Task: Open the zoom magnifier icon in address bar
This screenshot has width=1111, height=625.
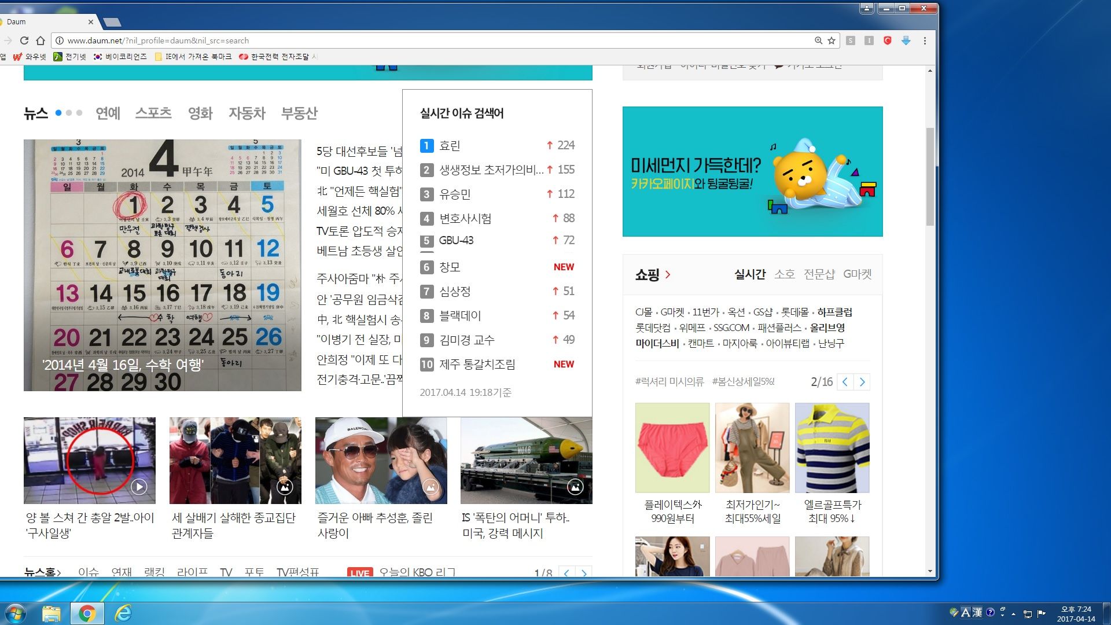Action: [818, 41]
